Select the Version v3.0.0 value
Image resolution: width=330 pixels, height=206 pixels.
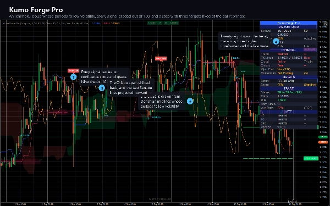coord(282,127)
